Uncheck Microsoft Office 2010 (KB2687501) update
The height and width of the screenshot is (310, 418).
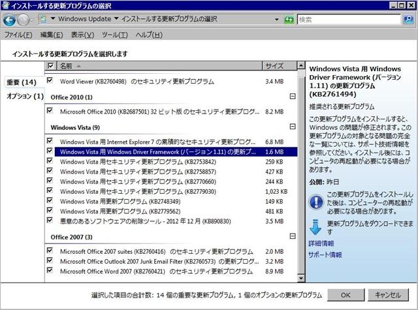pos(50,110)
